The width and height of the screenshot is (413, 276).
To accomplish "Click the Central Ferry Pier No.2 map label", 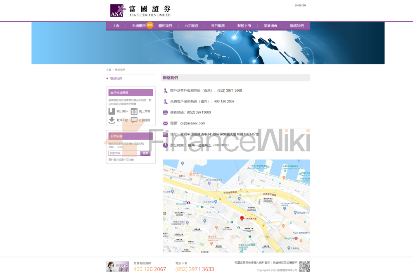I will (257, 168).
